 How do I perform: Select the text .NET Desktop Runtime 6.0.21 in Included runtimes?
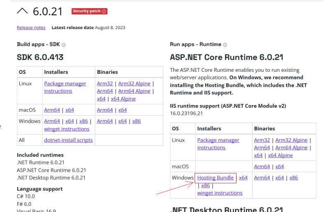tap(51, 178)
